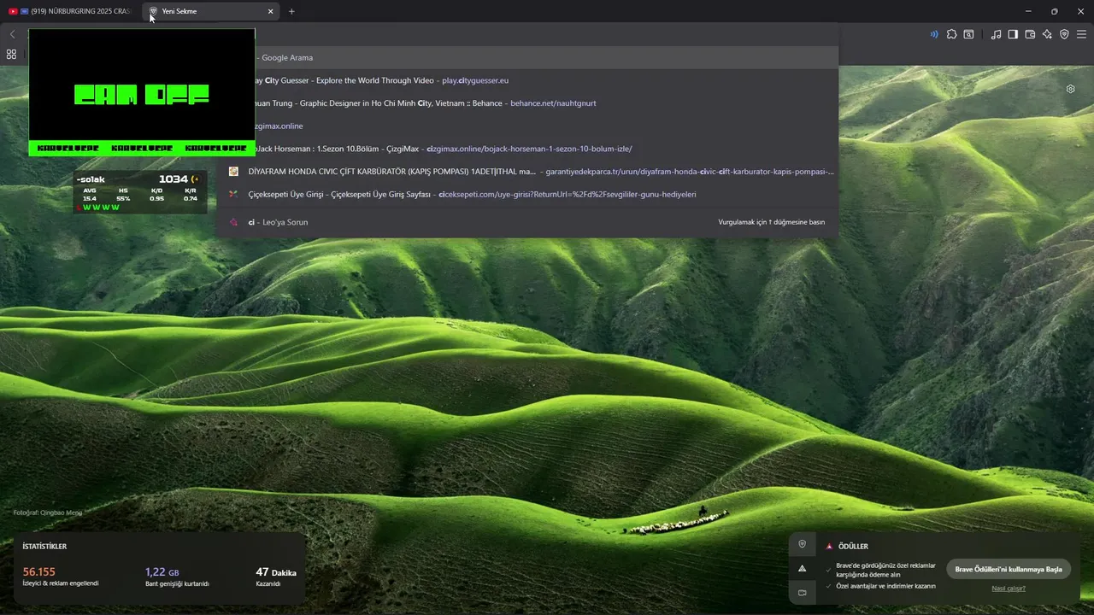Open the Brave VPN shield icon
Screen dimensions: 1094x615
1064,34
